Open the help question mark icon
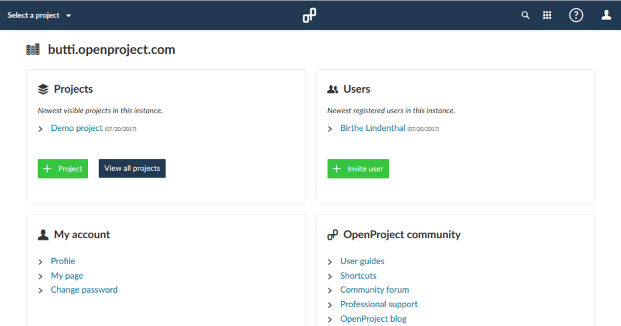Viewport: 621px width, 326px height. pyautogui.click(x=576, y=15)
